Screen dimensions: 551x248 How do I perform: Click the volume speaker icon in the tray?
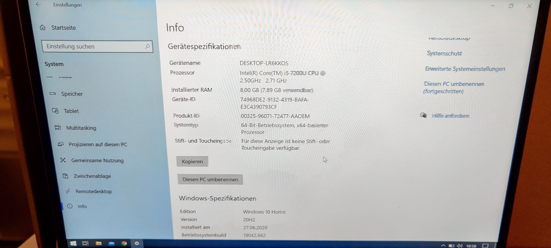click(x=460, y=246)
